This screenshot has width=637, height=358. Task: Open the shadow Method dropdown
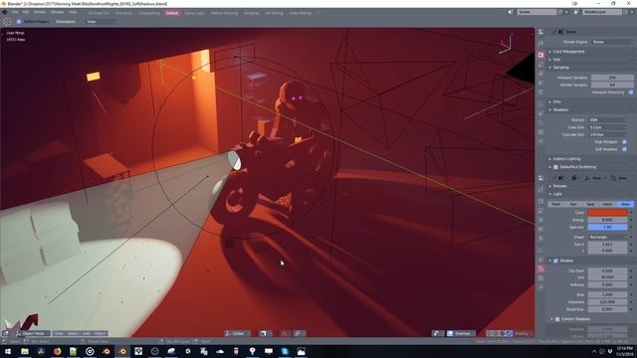[607, 120]
